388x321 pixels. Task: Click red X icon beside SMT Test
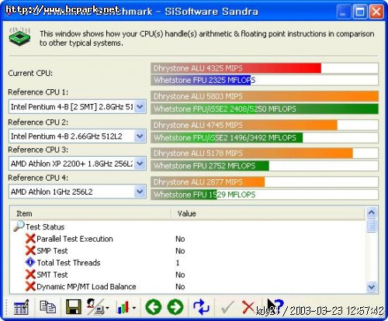30,274
